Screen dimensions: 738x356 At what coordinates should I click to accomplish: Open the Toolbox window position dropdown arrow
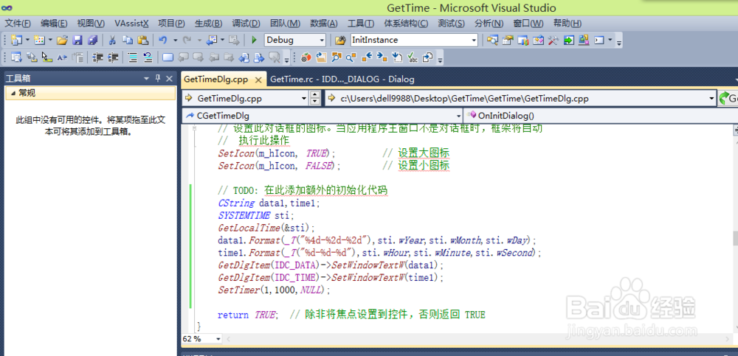[x=147, y=79]
